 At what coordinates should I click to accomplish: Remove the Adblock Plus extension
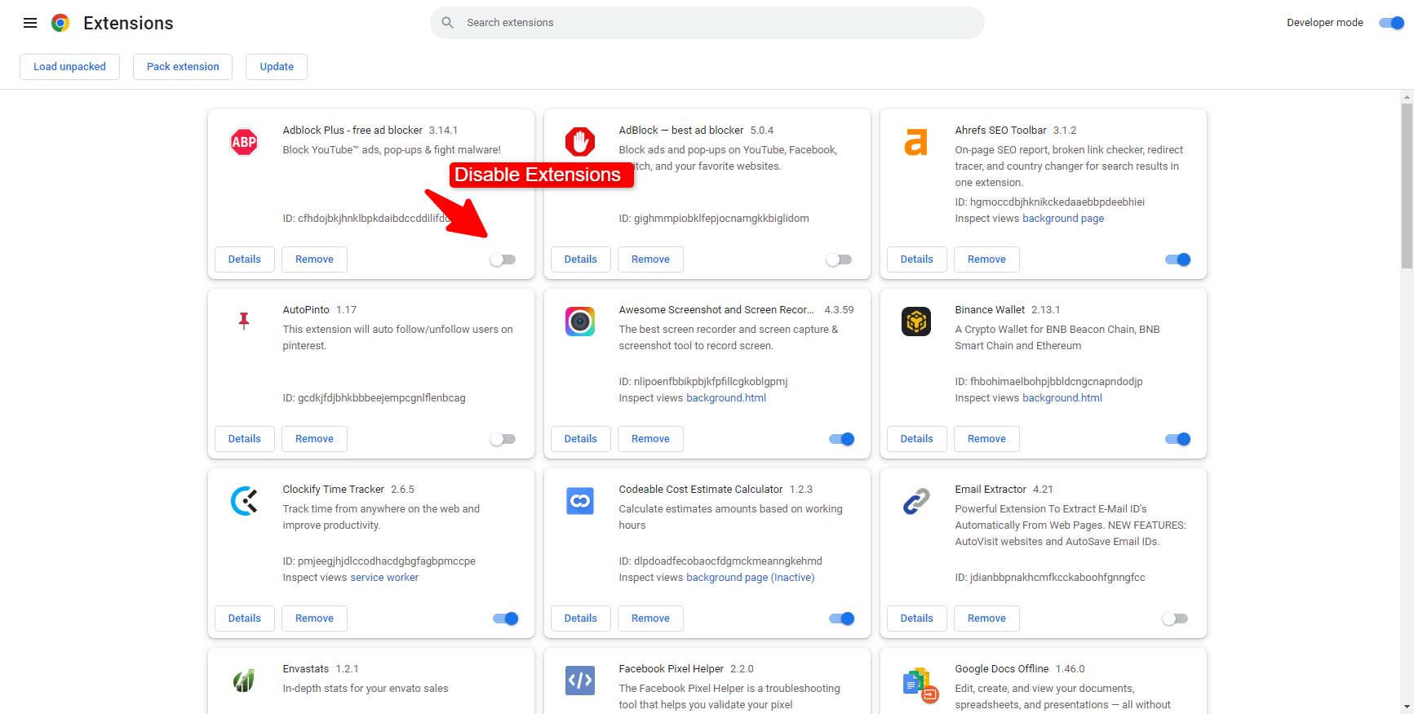(x=314, y=259)
